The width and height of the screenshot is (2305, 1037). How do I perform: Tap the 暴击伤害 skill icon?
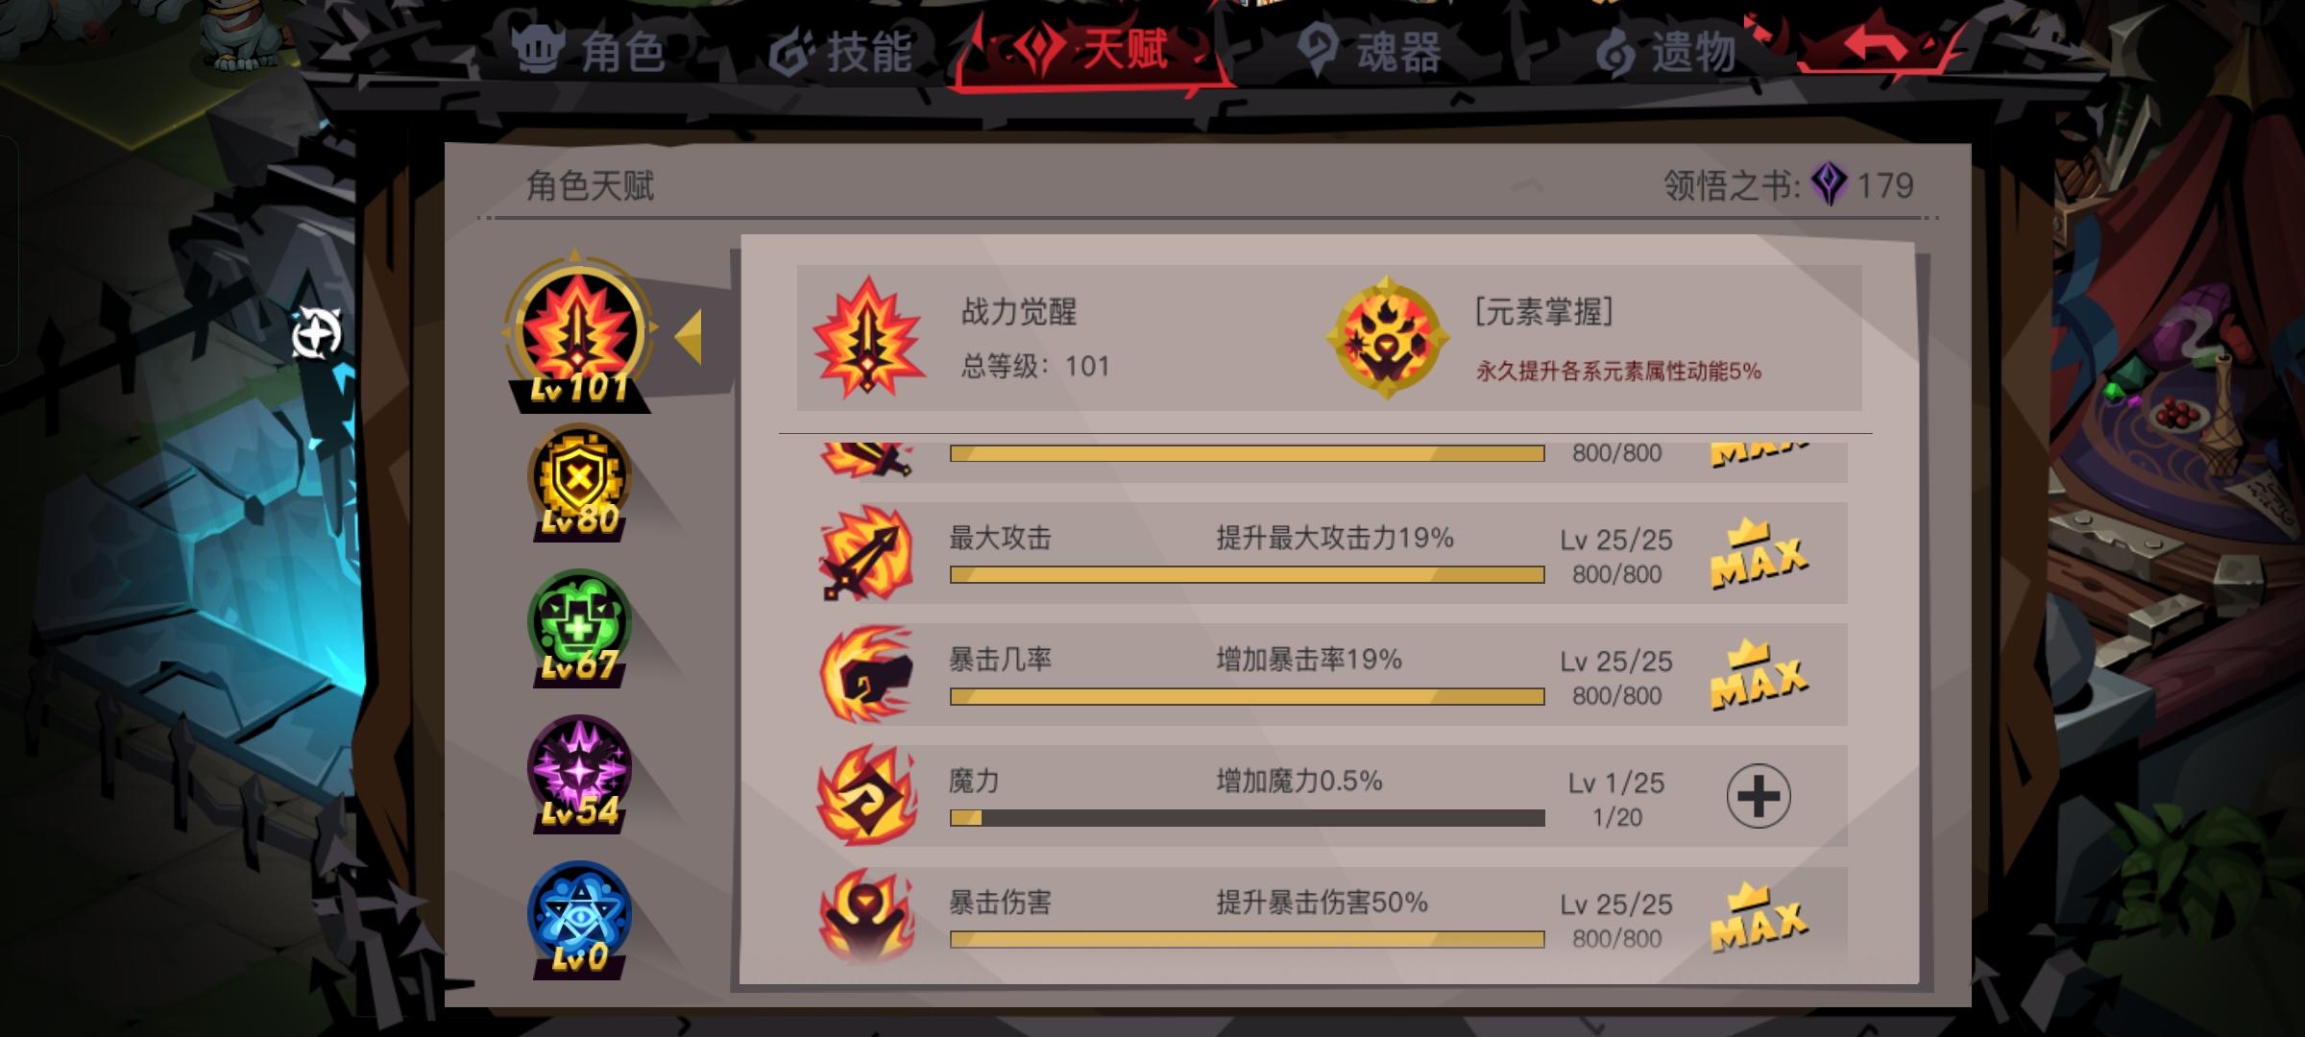coord(865,917)
